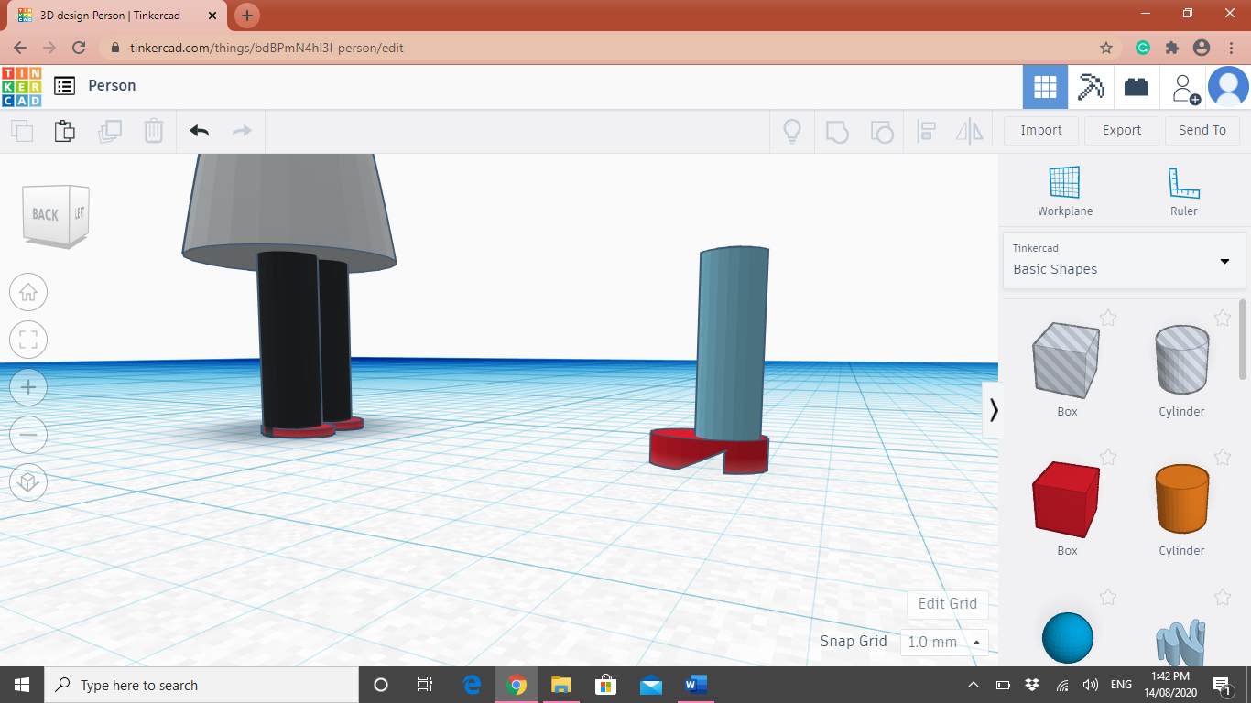Click the Group shapes icon

(x=837, y=131)
